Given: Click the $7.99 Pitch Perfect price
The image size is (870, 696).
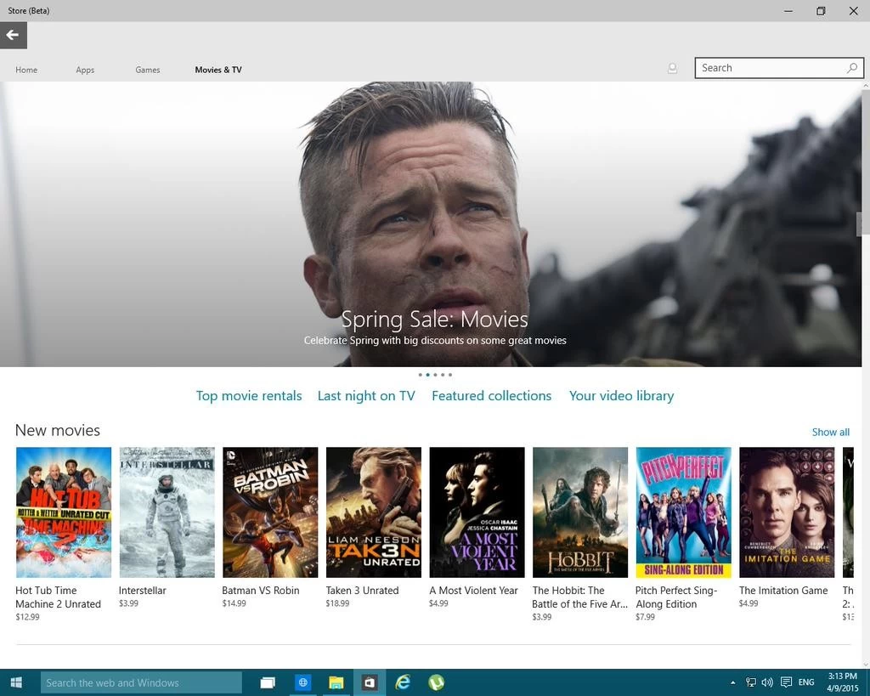Looking at the screenshot, I should pyautogui.click(x=645, y=617).
